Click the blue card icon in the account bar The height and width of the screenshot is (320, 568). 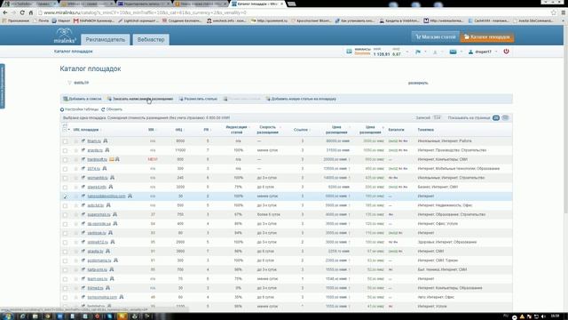point(453,52)
